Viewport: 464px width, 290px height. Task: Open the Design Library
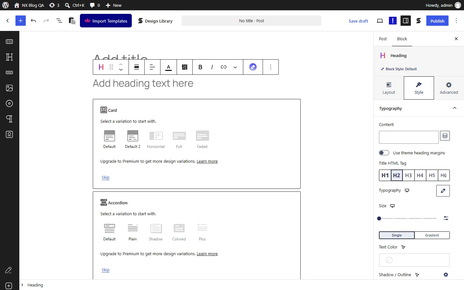155,21
